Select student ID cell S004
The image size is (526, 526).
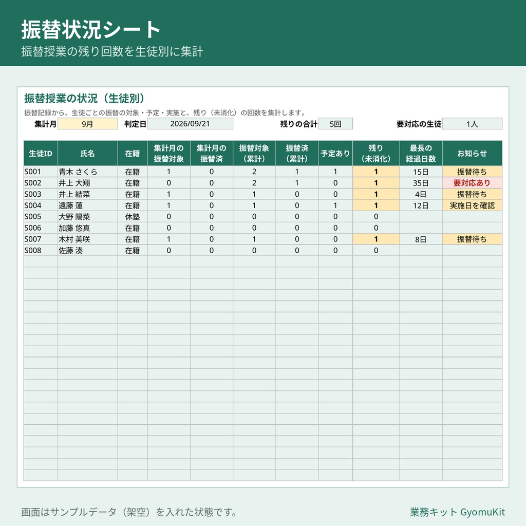[41, 205]
